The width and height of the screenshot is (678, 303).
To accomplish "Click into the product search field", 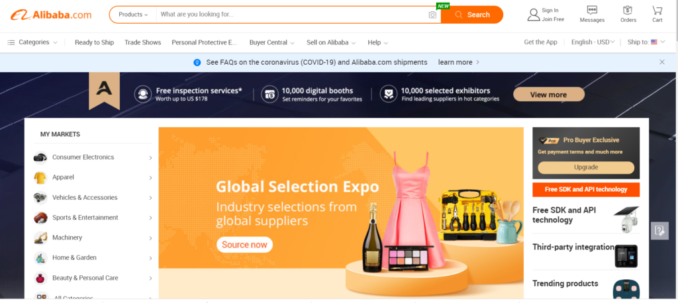I will click(292, 15).
